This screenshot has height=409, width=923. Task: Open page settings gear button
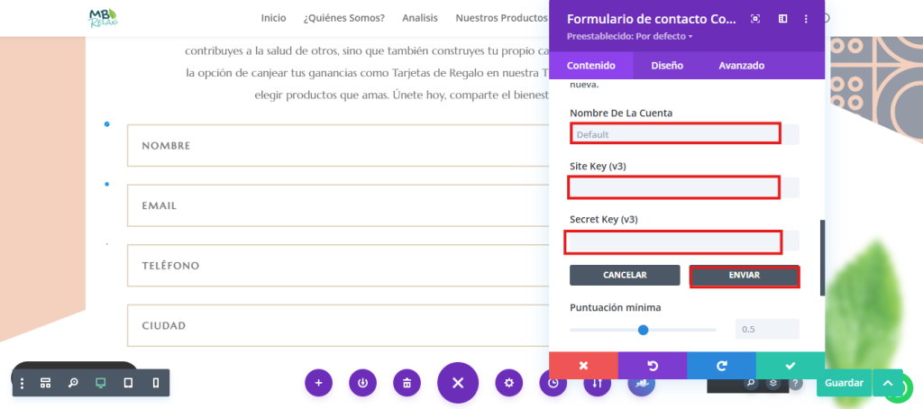pyautogui.click(x=509, y=383)
